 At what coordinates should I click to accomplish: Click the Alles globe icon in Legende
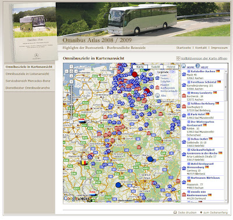pos(157,95)
